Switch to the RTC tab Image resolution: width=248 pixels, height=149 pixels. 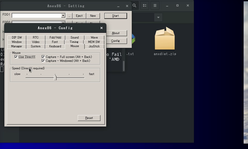(36, 38)
